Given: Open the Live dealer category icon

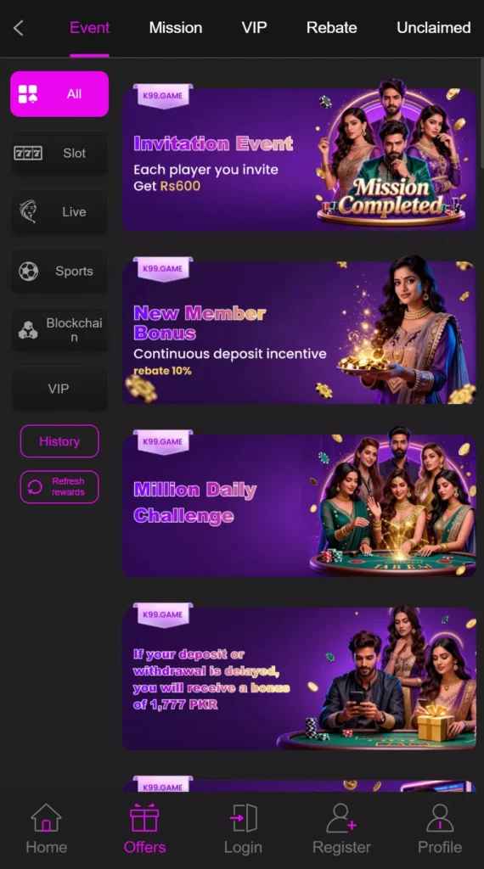Looking at the screenshot, I should [x=28, y=211].
